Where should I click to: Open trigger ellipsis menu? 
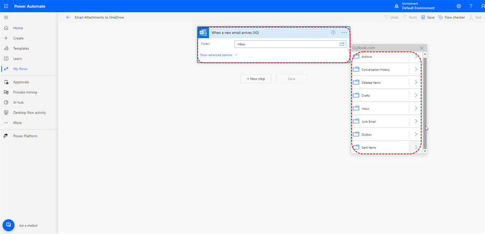coord(344,32)
